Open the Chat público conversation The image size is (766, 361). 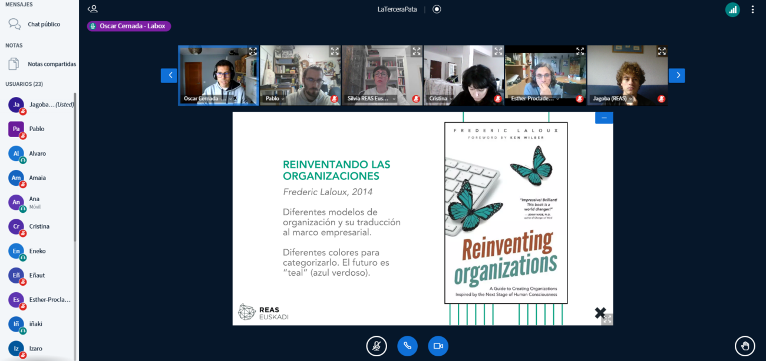[43, 25]
